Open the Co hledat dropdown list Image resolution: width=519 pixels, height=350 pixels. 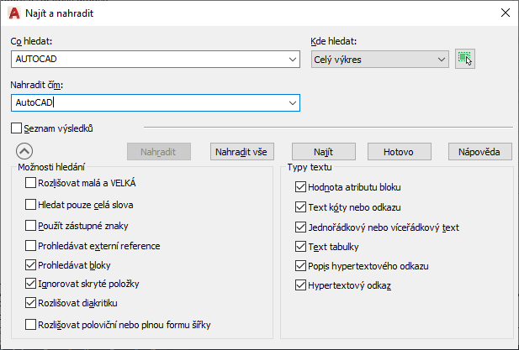293,59
